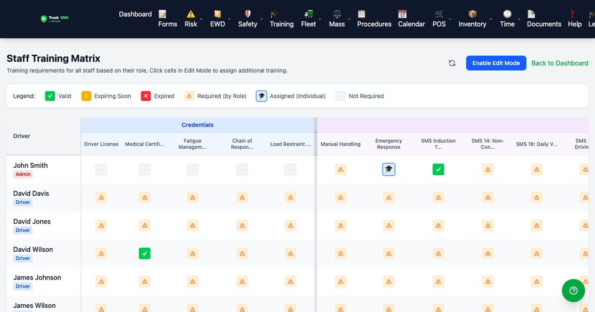Click David Davis's Driver role badge
The image size is (595, 312).
pos(23,202)
